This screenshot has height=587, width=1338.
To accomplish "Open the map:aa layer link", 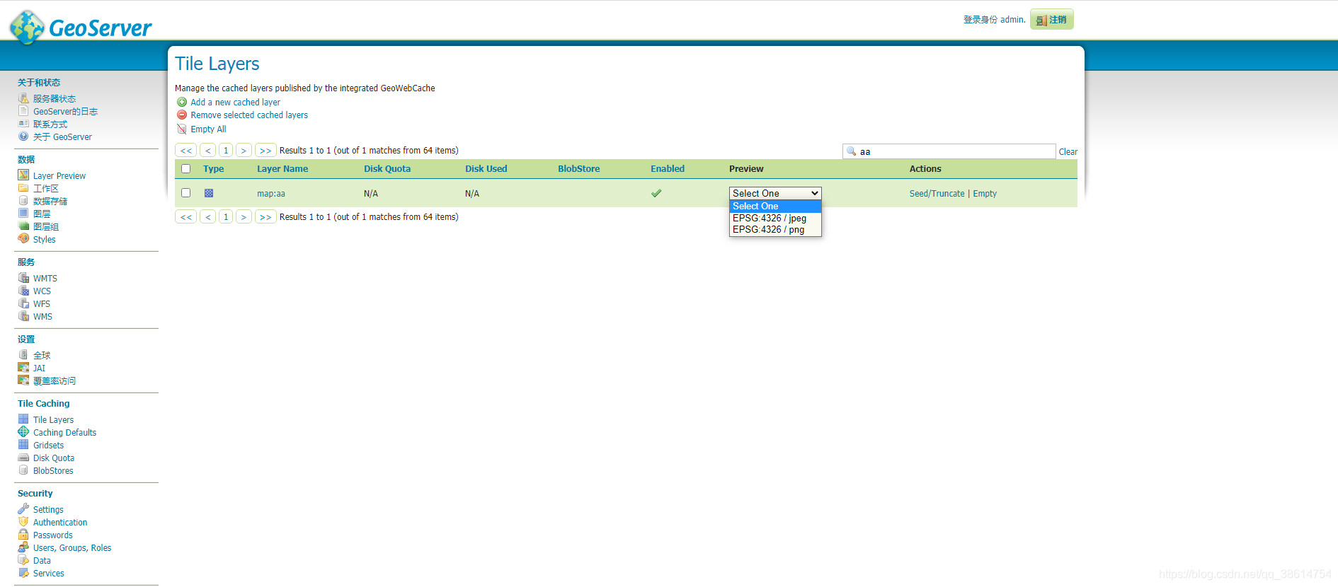I will [271, 193].
